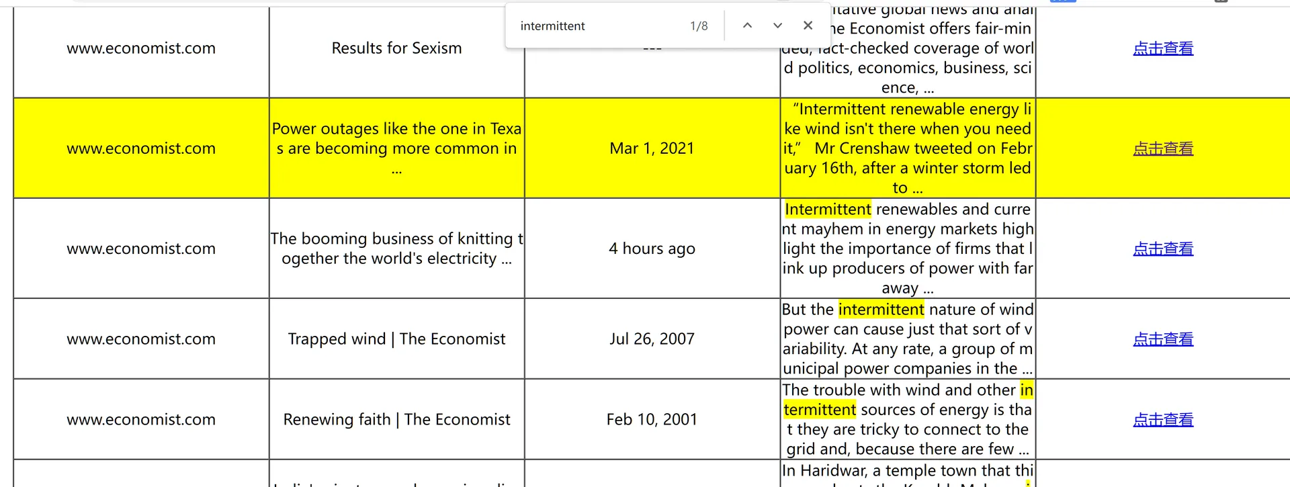The height and width of the screenshot is (487, 1290).
Task: Click the 'booming business of knitting' title cell
Action: (x=396, y=249)
